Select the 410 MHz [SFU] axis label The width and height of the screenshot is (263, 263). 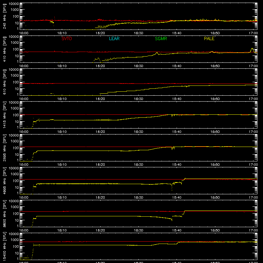point(5,49)
